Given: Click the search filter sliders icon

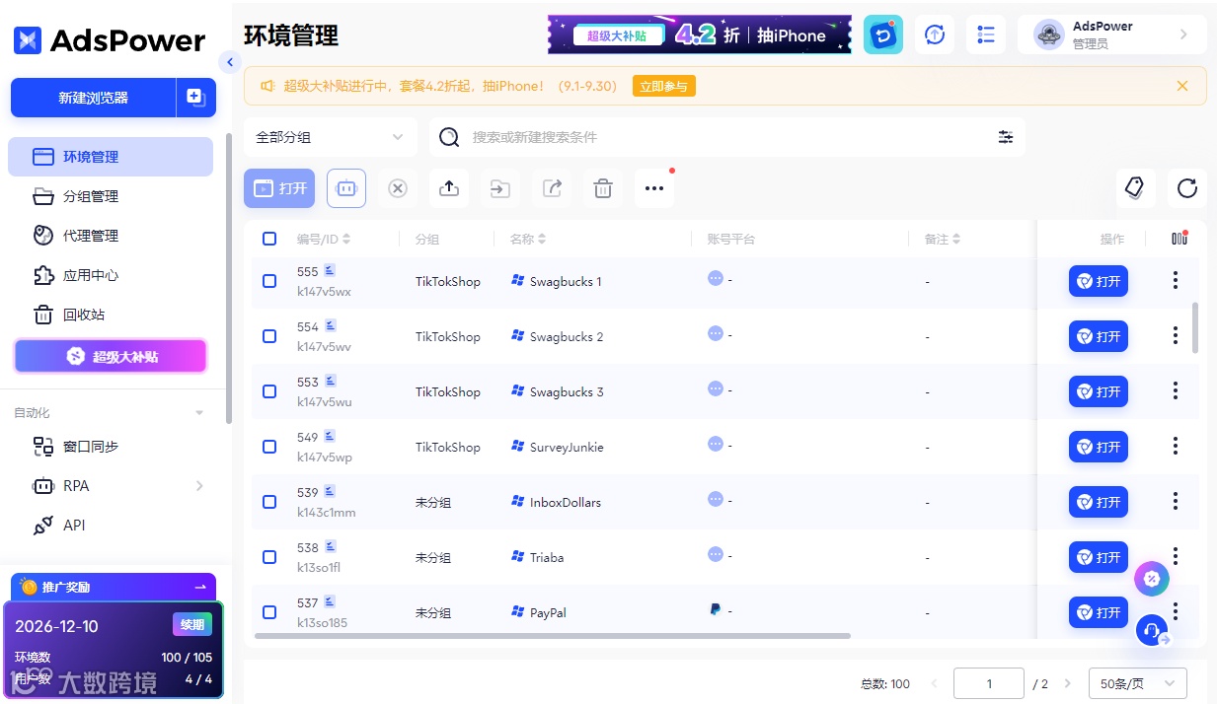Looking at the screenshot, I should click(x=1006, y=137).
